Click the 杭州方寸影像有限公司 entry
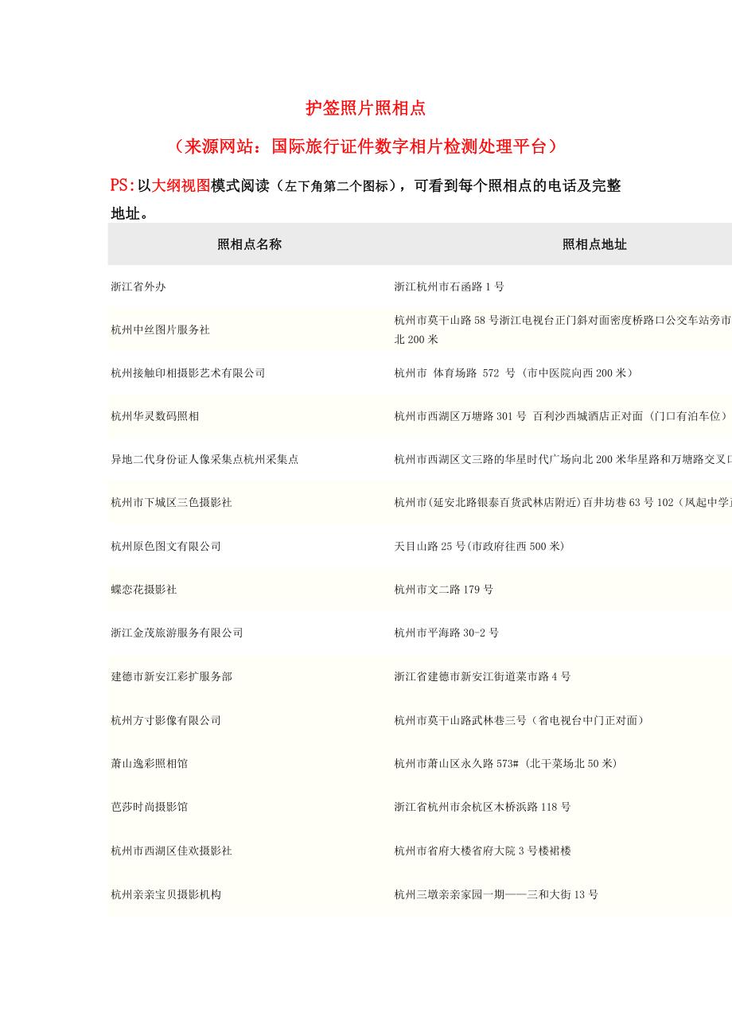 click(x=166, y=720)
